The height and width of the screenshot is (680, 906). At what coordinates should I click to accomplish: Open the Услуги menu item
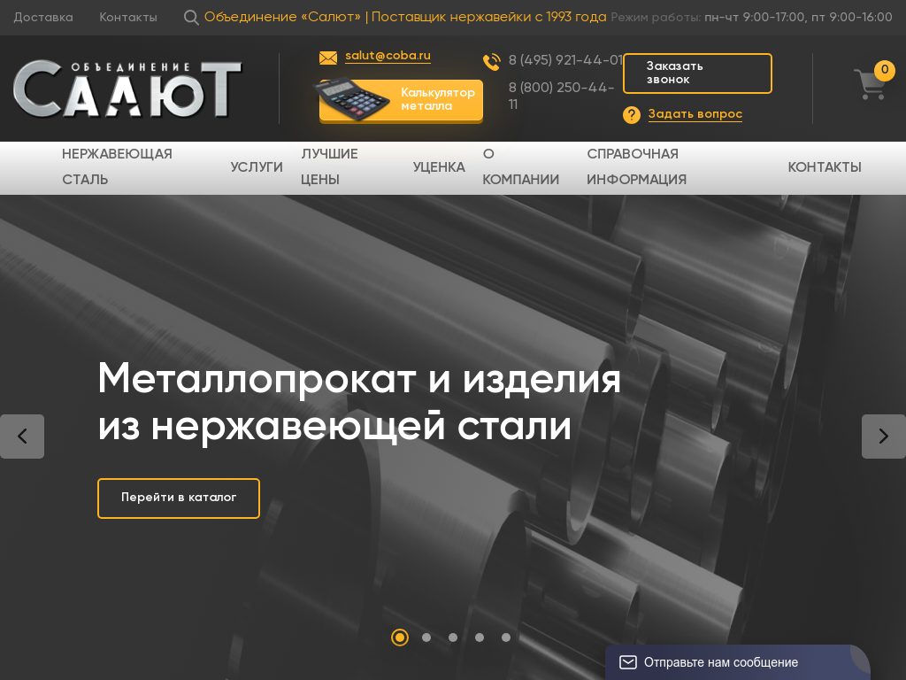click(x=257, y=167)
